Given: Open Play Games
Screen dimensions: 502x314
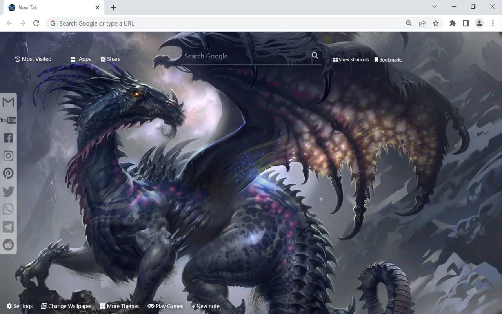Looking at the screenshot, I should point(166,306).
